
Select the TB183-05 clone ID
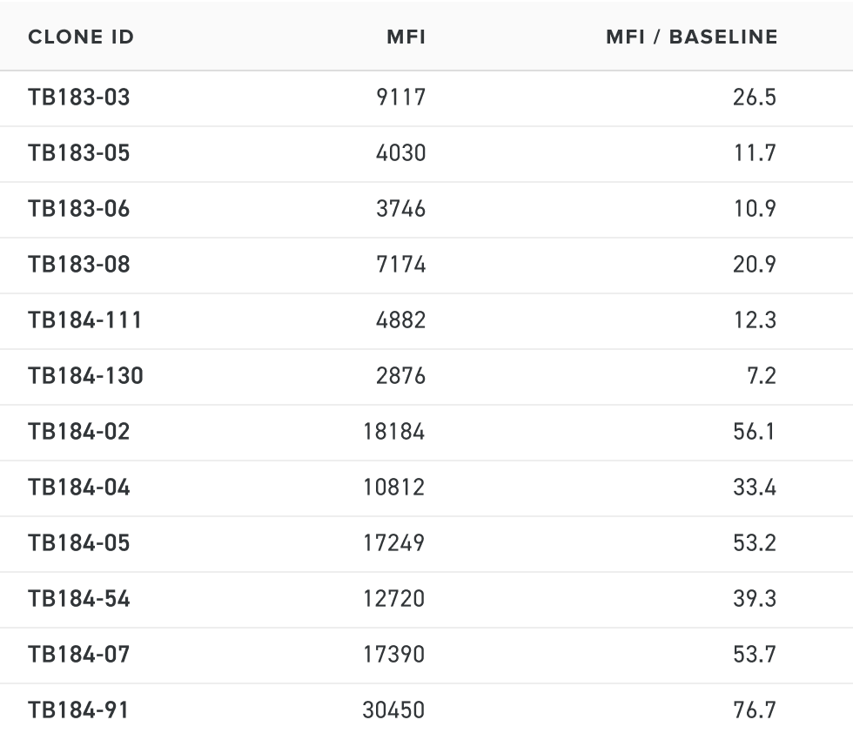pyautogui.click(x=78, y=152)
